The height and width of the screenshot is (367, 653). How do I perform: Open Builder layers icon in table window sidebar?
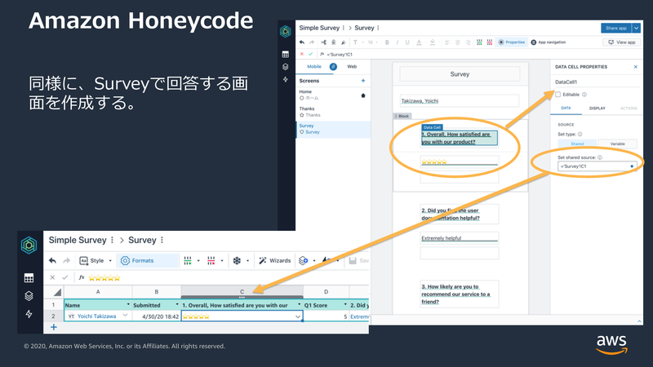(29, 296)
